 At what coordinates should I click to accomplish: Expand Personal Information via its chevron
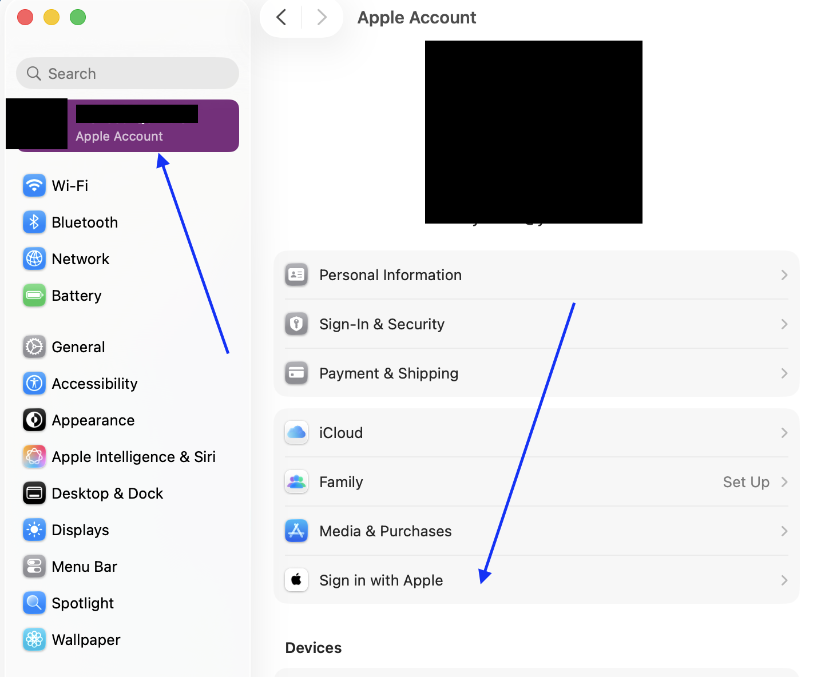point(784,275)
